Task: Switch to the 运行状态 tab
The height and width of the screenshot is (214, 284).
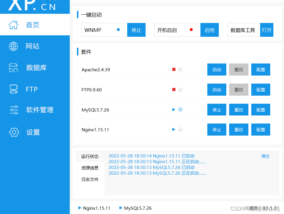Action: (90, 156)
